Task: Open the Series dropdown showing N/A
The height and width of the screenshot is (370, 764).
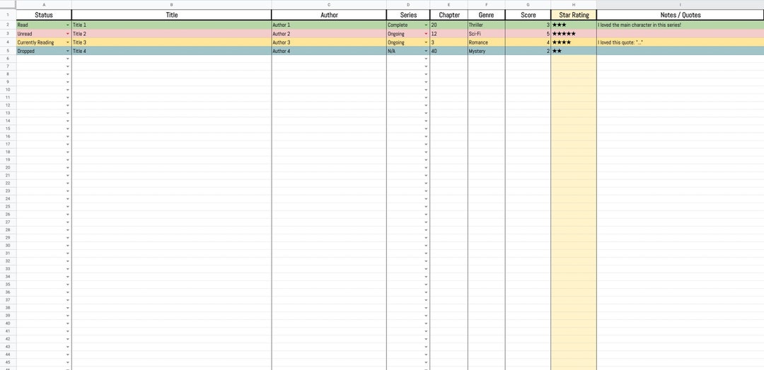Action: 426,51
